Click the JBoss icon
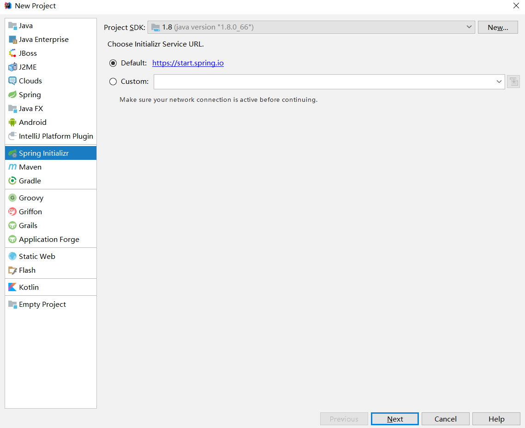Viewport: 525px width, 428px height. coord(12,53)
